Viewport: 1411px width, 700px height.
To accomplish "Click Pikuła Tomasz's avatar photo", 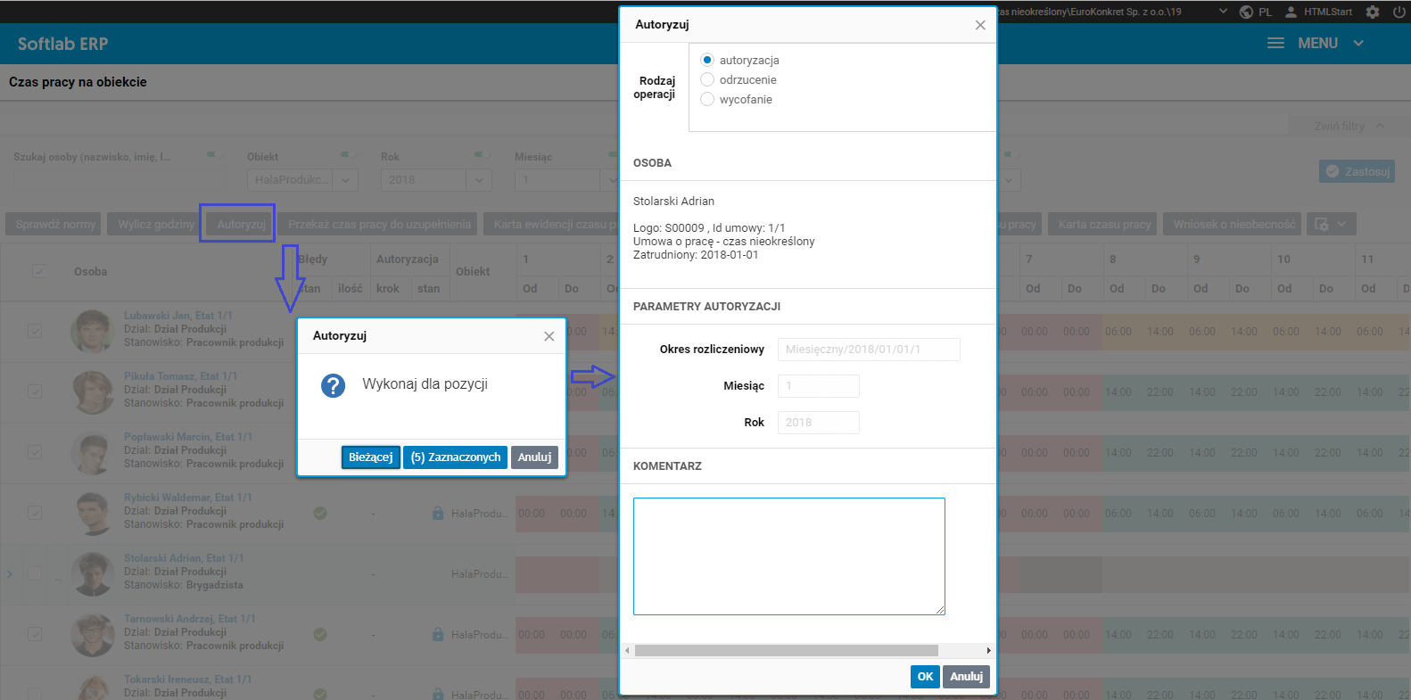I will [92, 391].
